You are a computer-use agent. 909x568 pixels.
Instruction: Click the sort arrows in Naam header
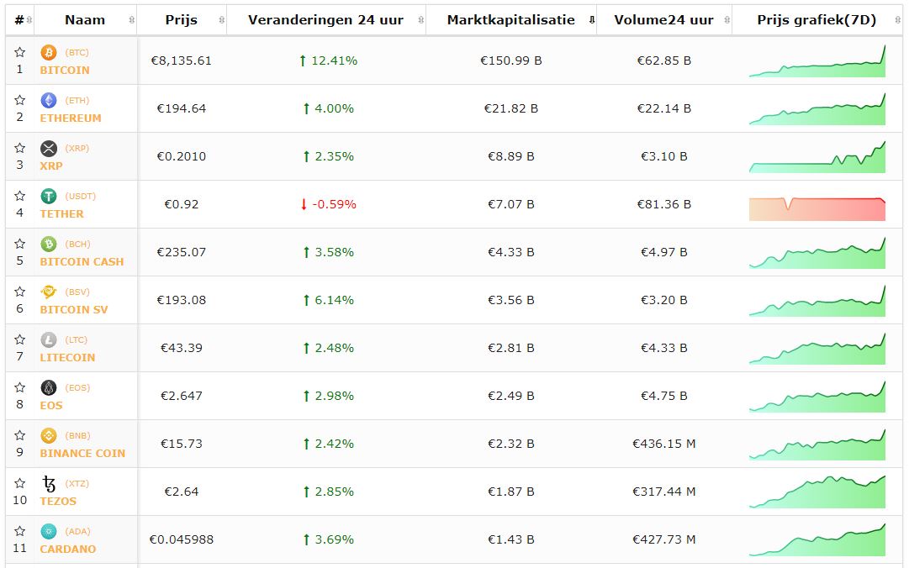pyautogui.click(x=131, y=20)
